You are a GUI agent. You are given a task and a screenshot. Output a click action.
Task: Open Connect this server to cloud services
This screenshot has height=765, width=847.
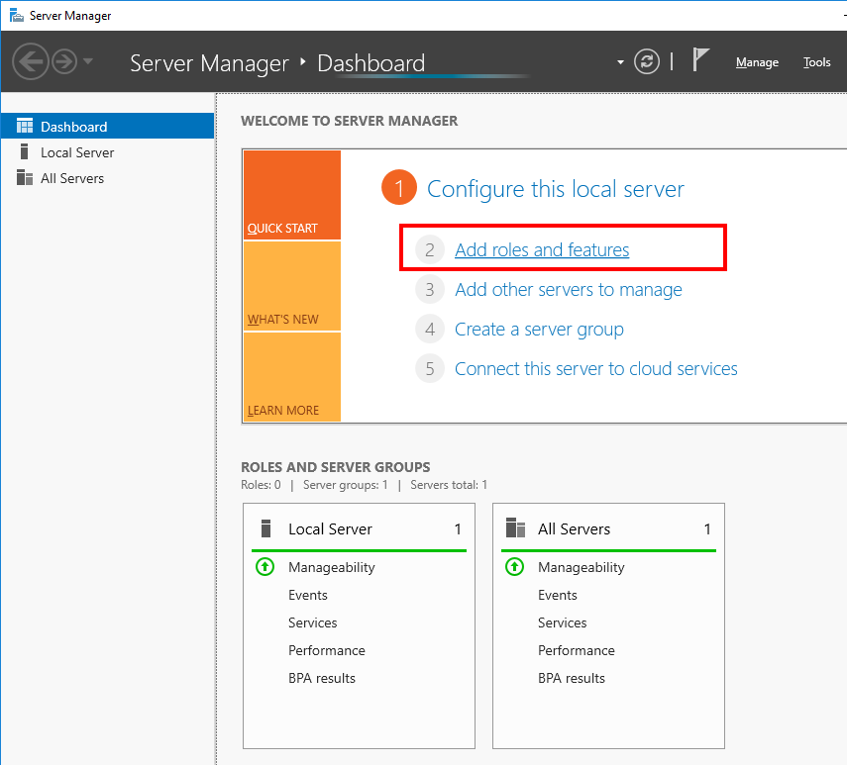click(595, 369)
